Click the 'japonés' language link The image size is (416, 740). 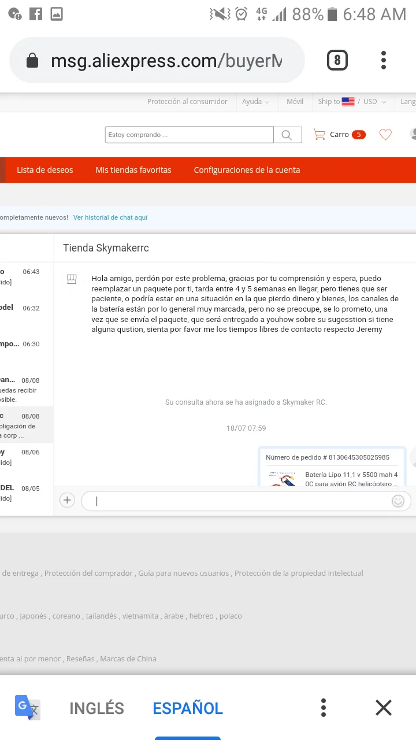(33, 616)
